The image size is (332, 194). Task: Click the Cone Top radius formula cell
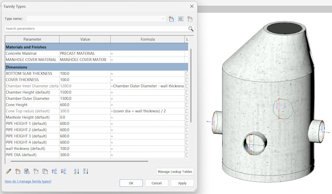tap(147, 111)
